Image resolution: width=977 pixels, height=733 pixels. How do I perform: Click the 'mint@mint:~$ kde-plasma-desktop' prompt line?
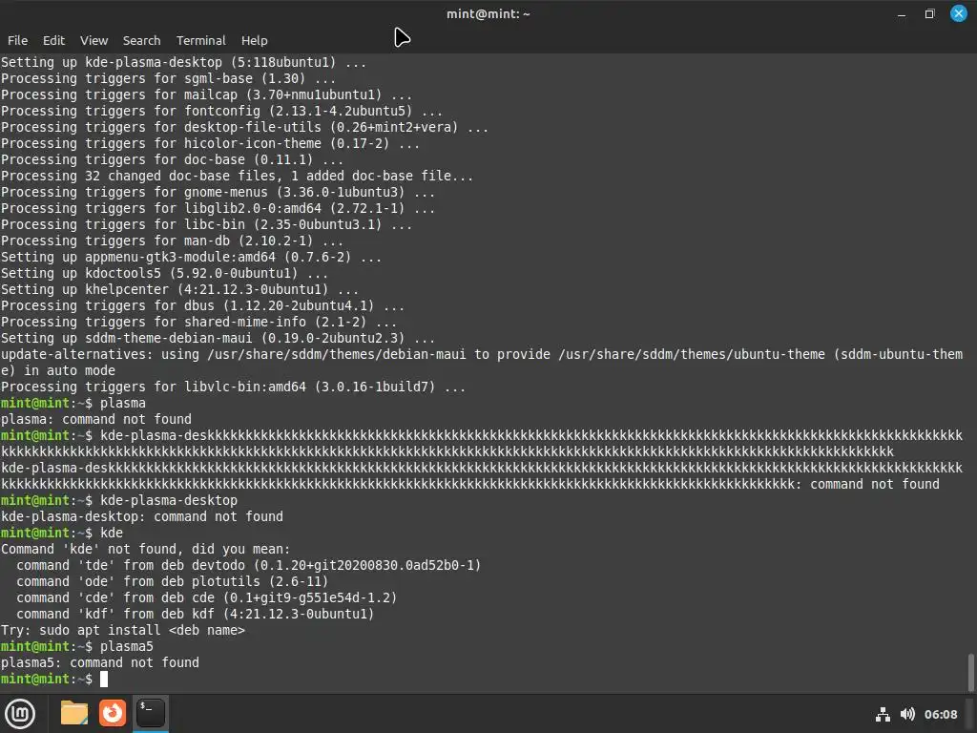(119, 500)
